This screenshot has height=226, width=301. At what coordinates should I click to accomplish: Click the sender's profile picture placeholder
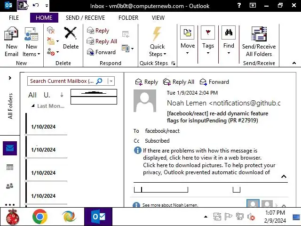coord(145,101)
